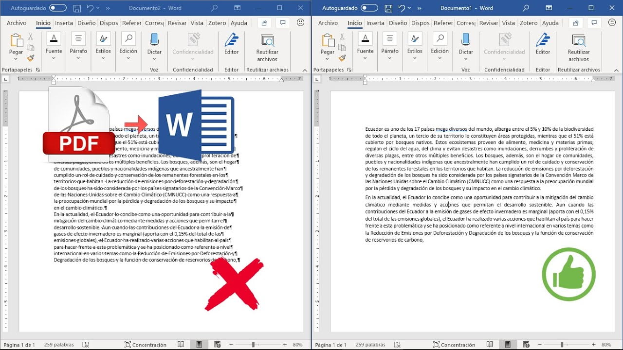Switch to Read Mode view in Documento2
The height and width of the screenshot is (350, 623).
tap(181, 345)
